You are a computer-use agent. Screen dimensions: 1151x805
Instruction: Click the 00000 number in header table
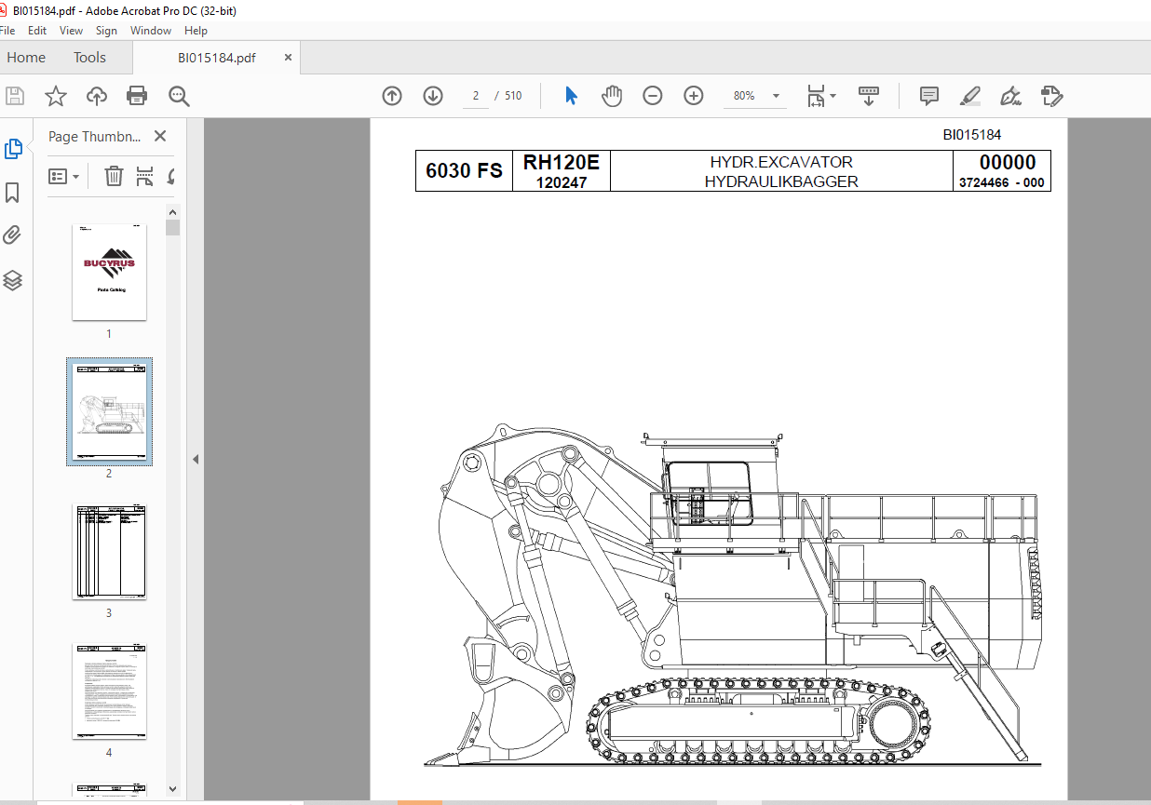click(x=1007, y=163)
